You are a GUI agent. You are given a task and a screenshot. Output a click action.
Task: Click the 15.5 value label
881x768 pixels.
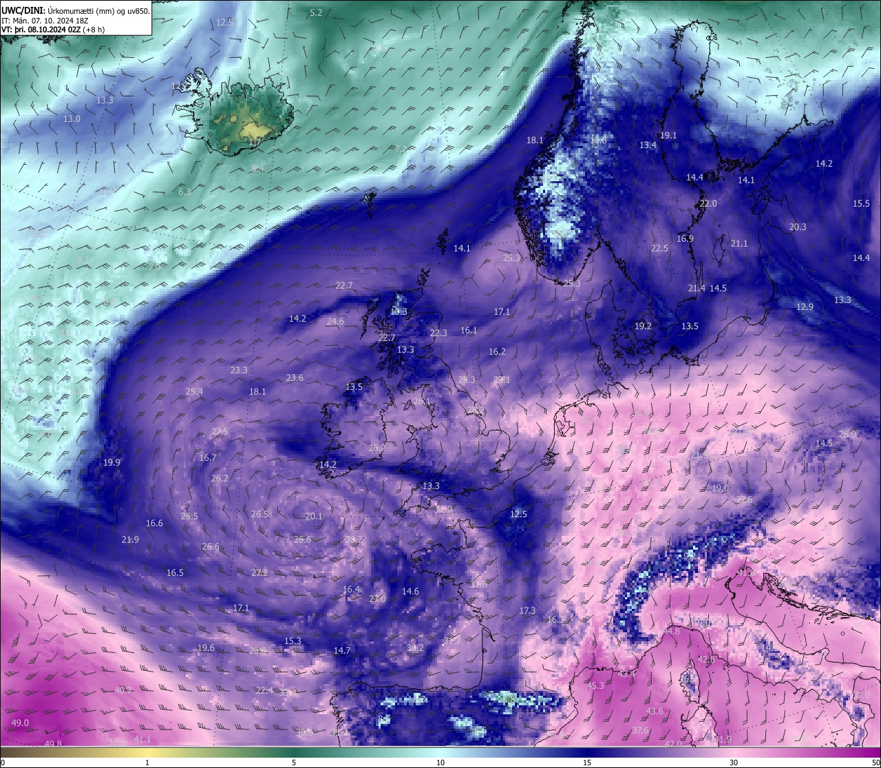[862, 203]
